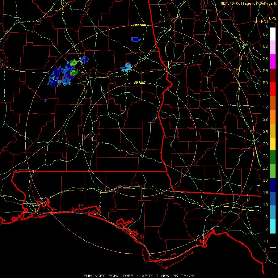Click the medium blue band between 10 and 14

click(x=273, y=199)
